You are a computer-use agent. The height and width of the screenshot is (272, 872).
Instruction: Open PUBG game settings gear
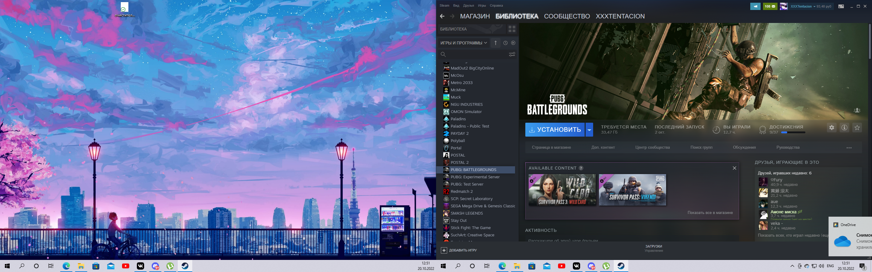[x=832, y=128]
